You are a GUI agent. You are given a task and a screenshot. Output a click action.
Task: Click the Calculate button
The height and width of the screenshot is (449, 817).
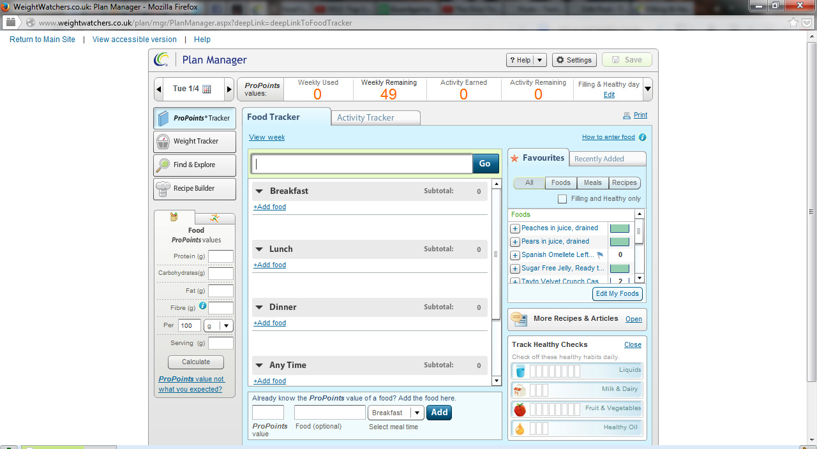point(196,362)
